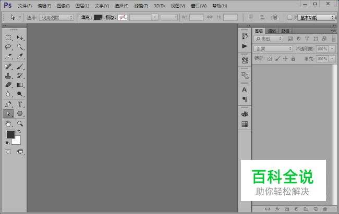Select the Lasso tool
Viewport: 339px width, 214px height.
[8, 47]
